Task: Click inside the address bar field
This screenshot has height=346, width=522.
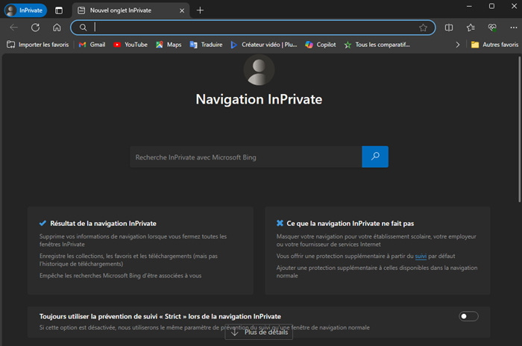Action: click(x=253, y=28)
